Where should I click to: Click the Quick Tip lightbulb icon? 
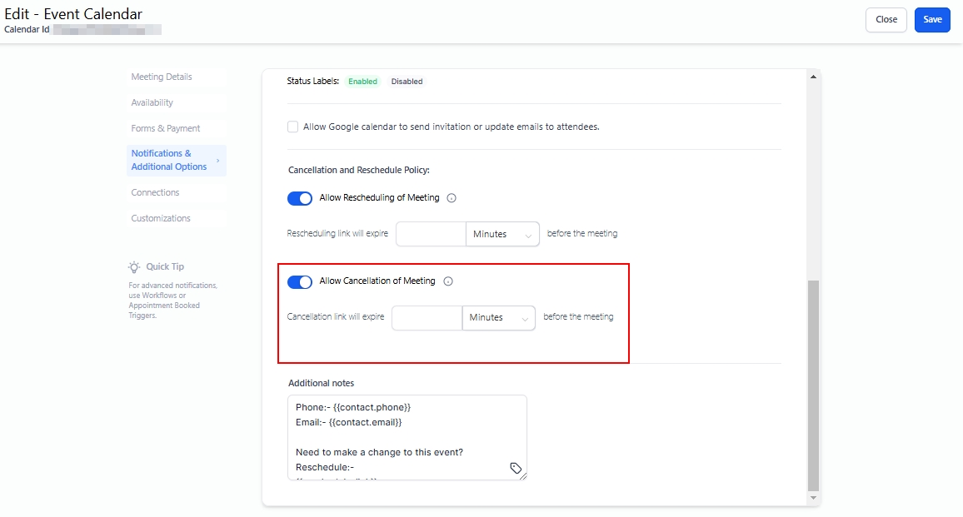134,266
